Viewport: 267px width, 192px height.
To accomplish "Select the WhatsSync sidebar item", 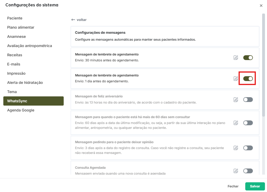I will (34, 101).
